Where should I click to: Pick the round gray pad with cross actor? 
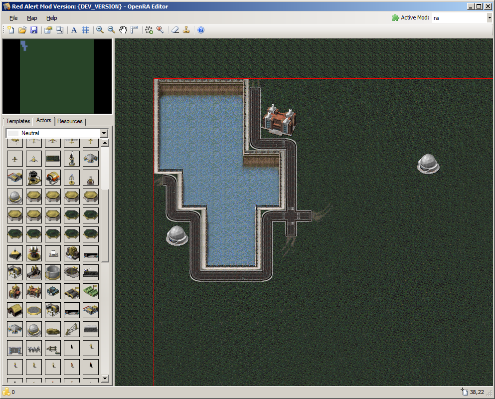(72, 272)
